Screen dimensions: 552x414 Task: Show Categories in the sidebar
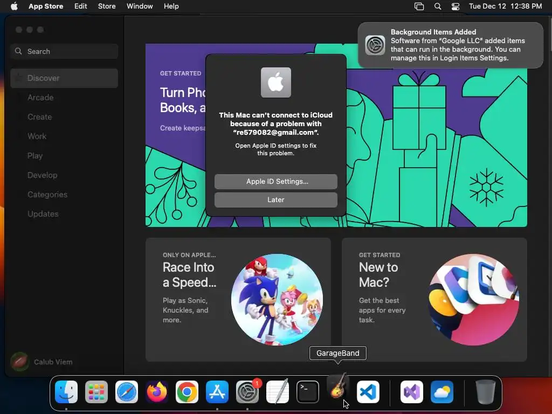pos(64,194)
